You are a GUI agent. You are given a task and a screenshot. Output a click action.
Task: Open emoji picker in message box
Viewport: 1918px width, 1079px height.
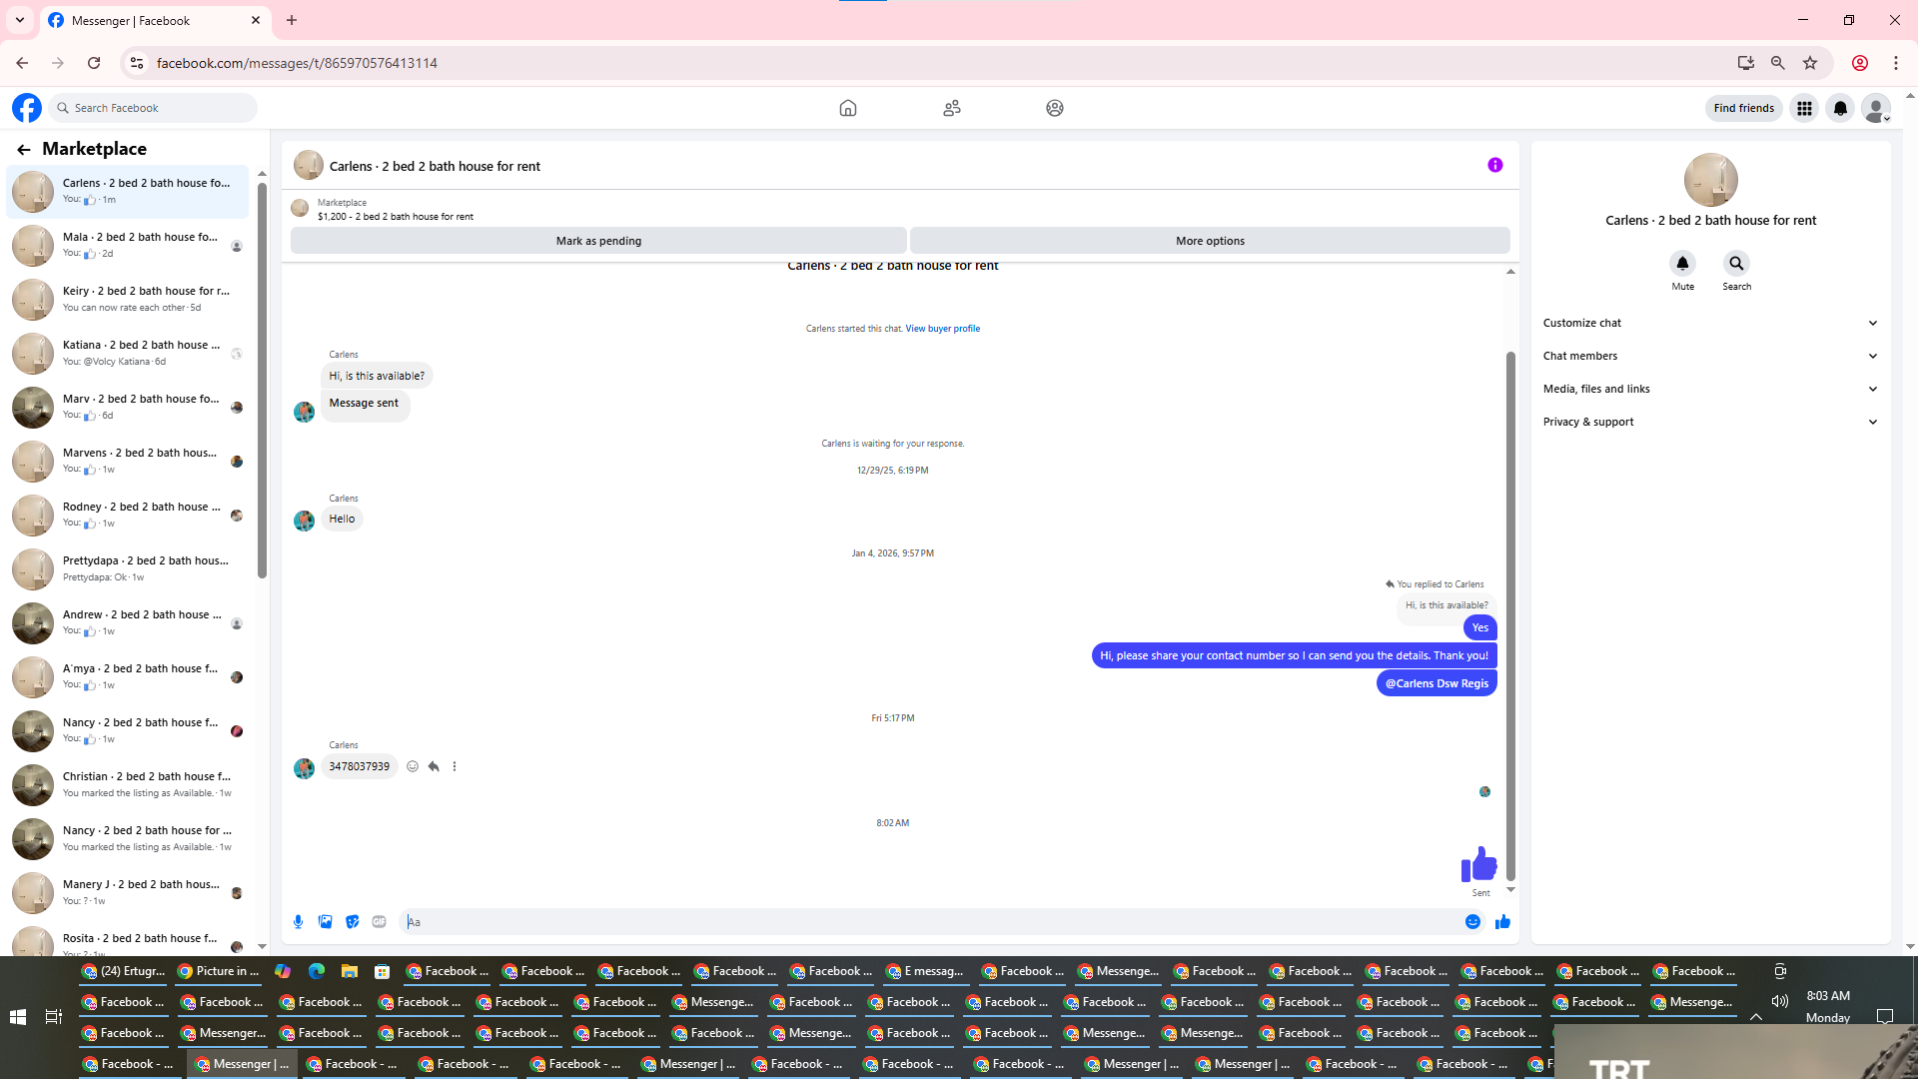[1472, 921]
